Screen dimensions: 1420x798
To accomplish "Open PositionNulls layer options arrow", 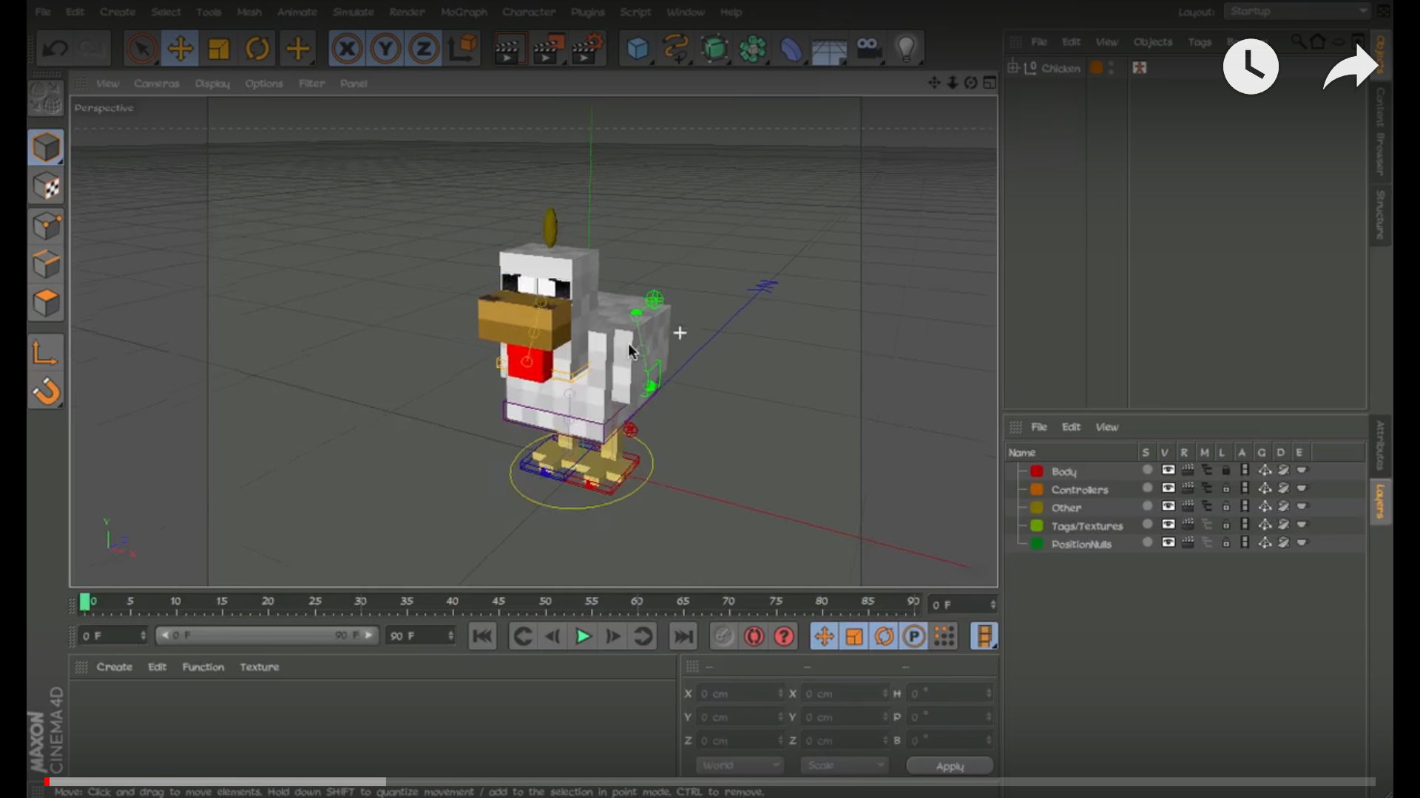I will pyautogui.click(x=1302, y=542).
